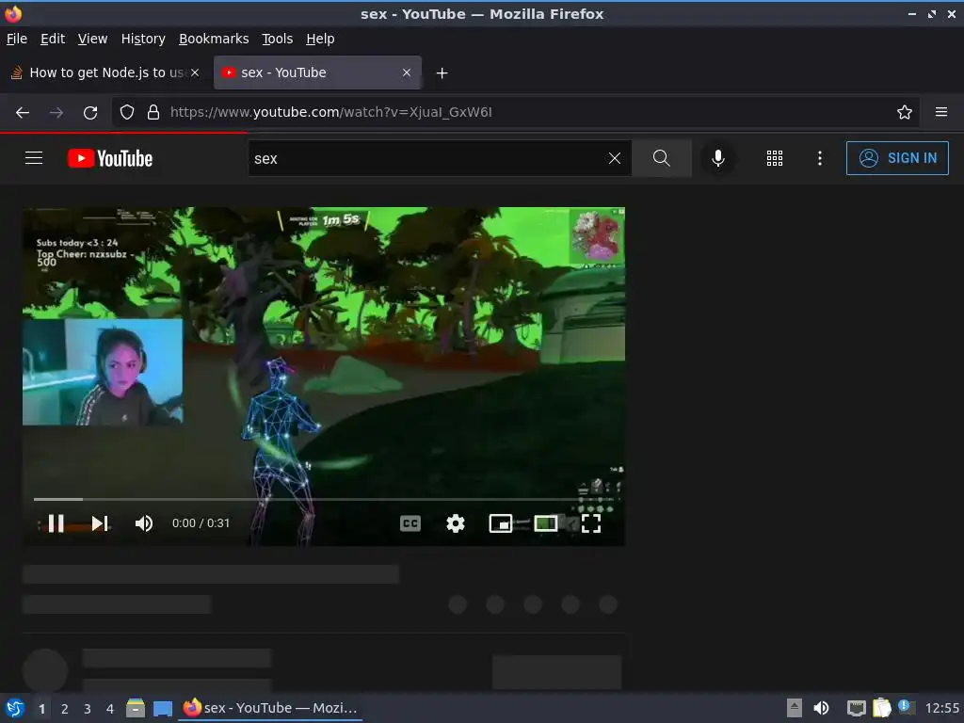Pause the video playback
The image size is (964, 723).
point(56,523)
